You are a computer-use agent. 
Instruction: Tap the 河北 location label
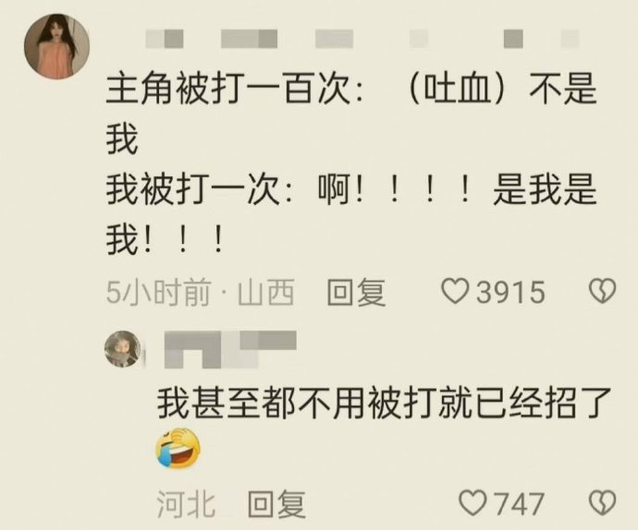[186, 503]
